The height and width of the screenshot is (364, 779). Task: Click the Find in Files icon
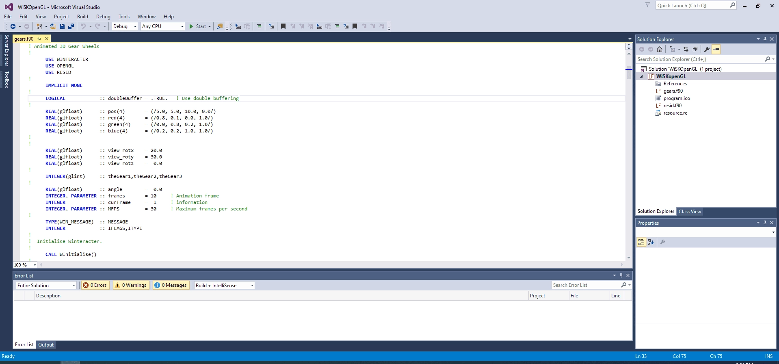pyautogui.click(x=220, y=26)
